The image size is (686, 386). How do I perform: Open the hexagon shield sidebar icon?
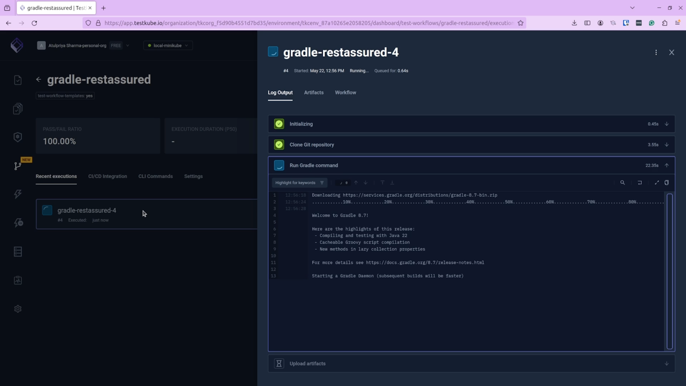click(x=18, y=137)
